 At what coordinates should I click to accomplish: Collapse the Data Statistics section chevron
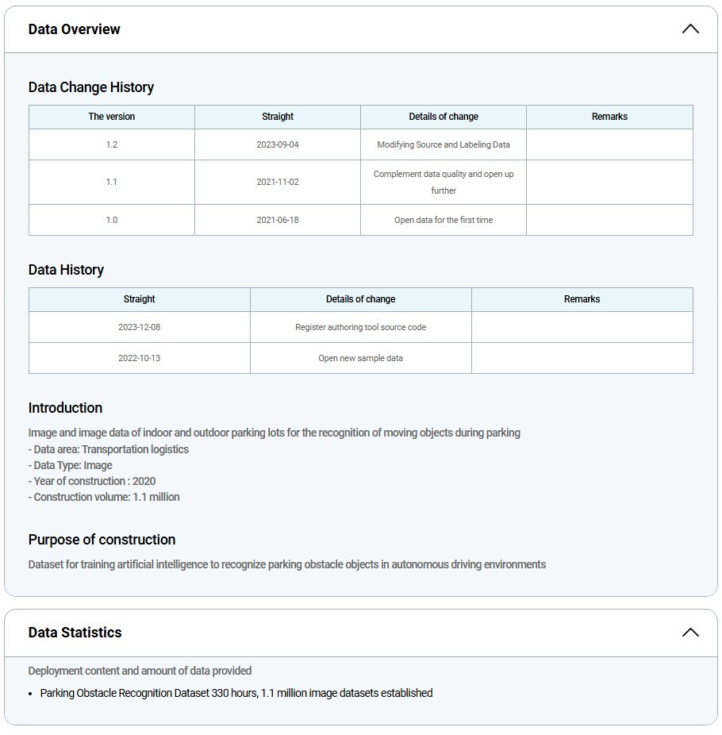click(x=690, y=633)
